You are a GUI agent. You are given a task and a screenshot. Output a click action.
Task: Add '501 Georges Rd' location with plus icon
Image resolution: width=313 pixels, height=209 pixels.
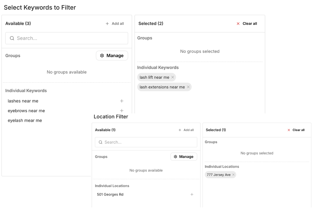[192, 195]
